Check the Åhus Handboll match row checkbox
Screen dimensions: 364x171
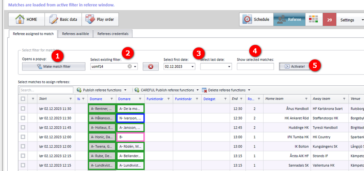tap(23, 109)
